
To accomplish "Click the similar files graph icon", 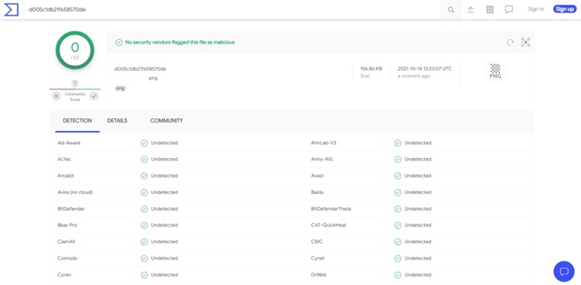I will pyautogui.click(x=526, y=42).
